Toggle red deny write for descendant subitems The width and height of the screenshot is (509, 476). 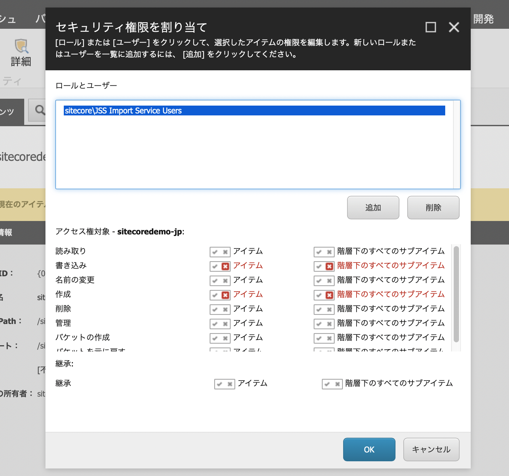click(329, 266)
